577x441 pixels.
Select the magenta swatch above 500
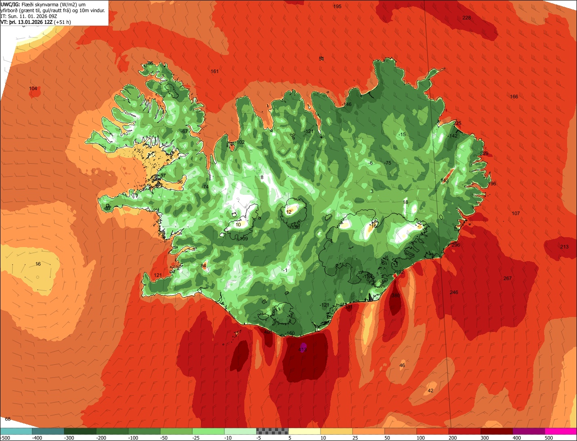pyautogui.click(x=561, y=431)
